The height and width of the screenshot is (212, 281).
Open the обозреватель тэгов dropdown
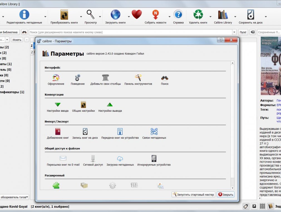tap(14, 197)
